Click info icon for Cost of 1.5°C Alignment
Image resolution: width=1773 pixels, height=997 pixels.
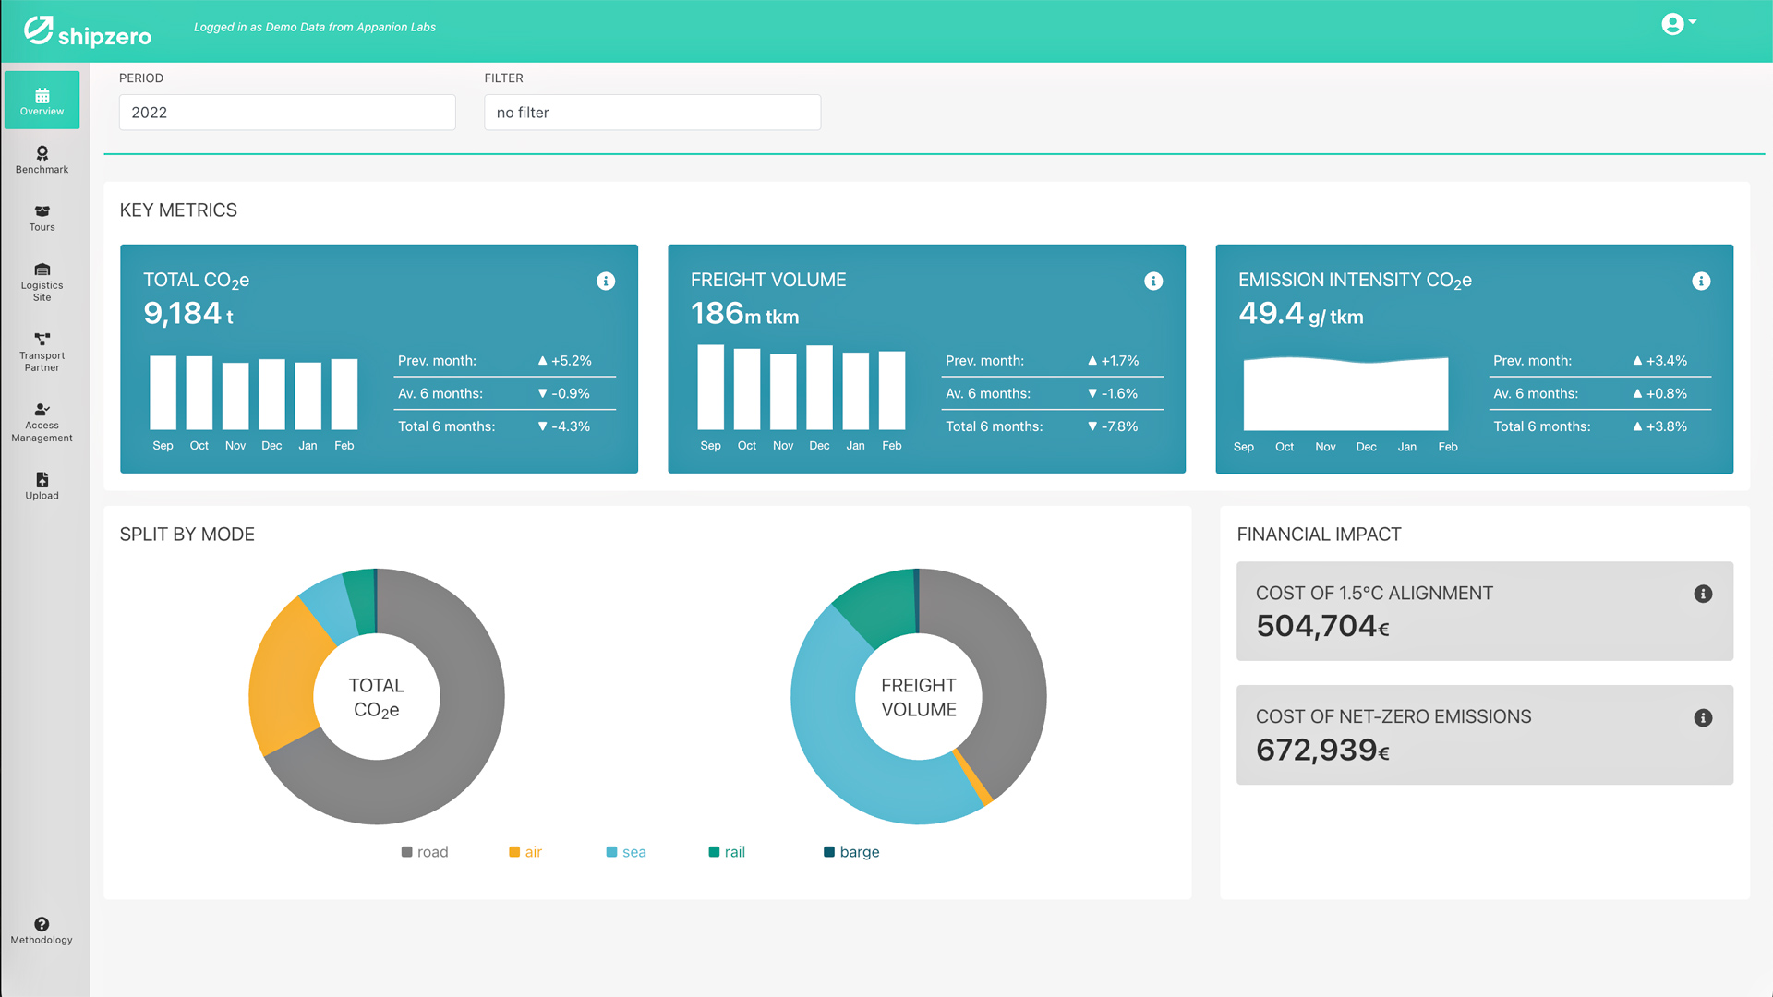(1703, 594)
